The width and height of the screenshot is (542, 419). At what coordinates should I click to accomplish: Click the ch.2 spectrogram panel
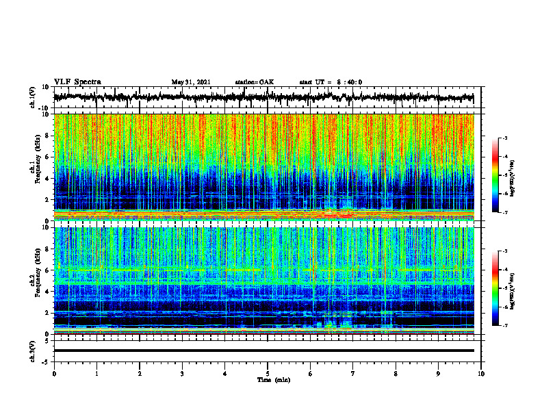pyautogui.click(x=264, y=281)
